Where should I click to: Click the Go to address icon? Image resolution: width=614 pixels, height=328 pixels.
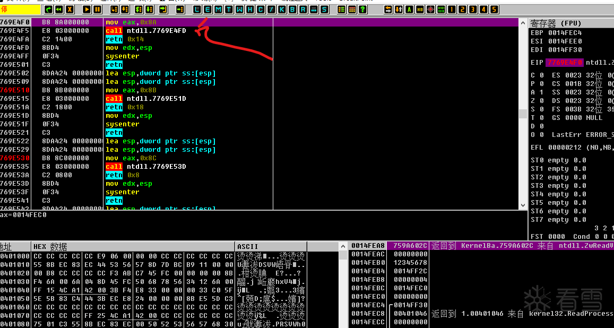tap(180, 9)
